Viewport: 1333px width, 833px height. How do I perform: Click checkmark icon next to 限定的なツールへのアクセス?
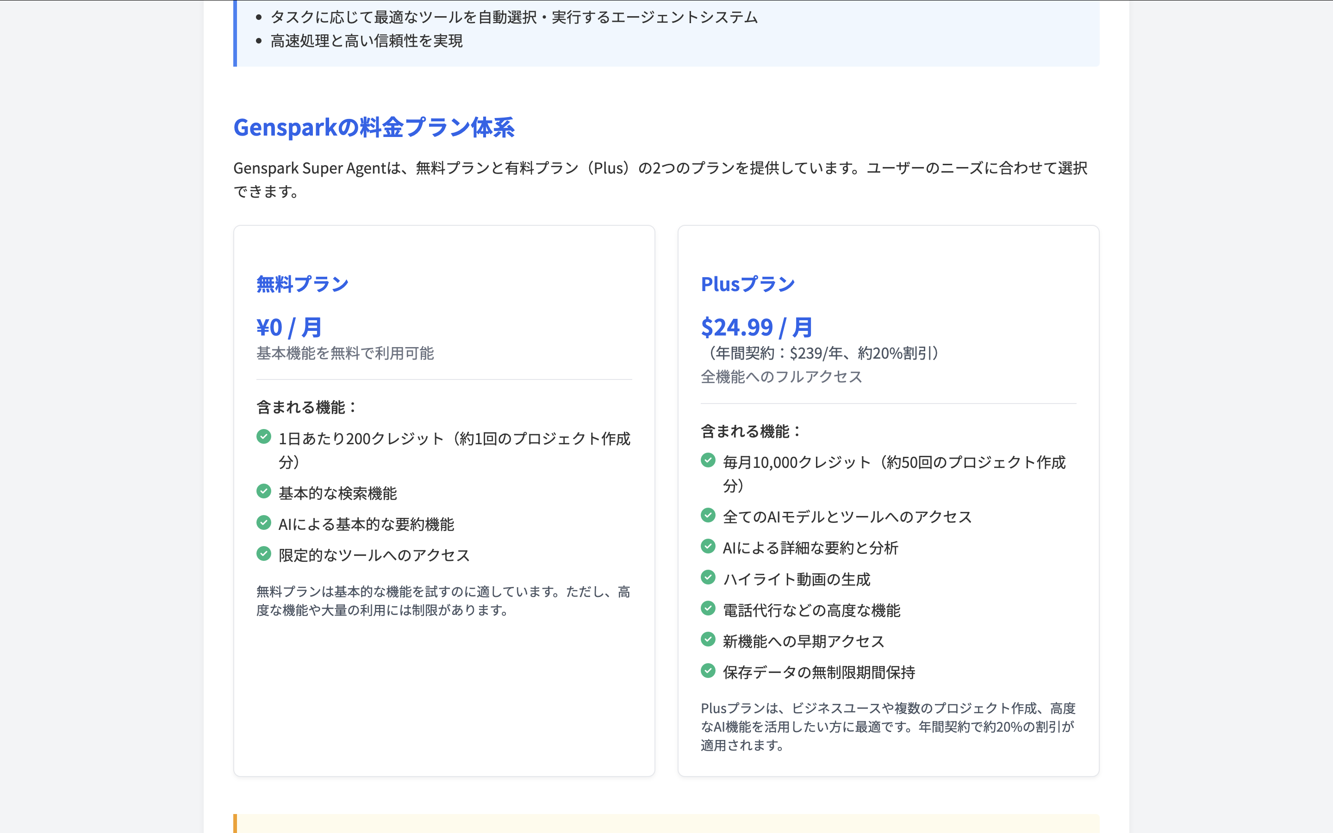pos(264,553)
